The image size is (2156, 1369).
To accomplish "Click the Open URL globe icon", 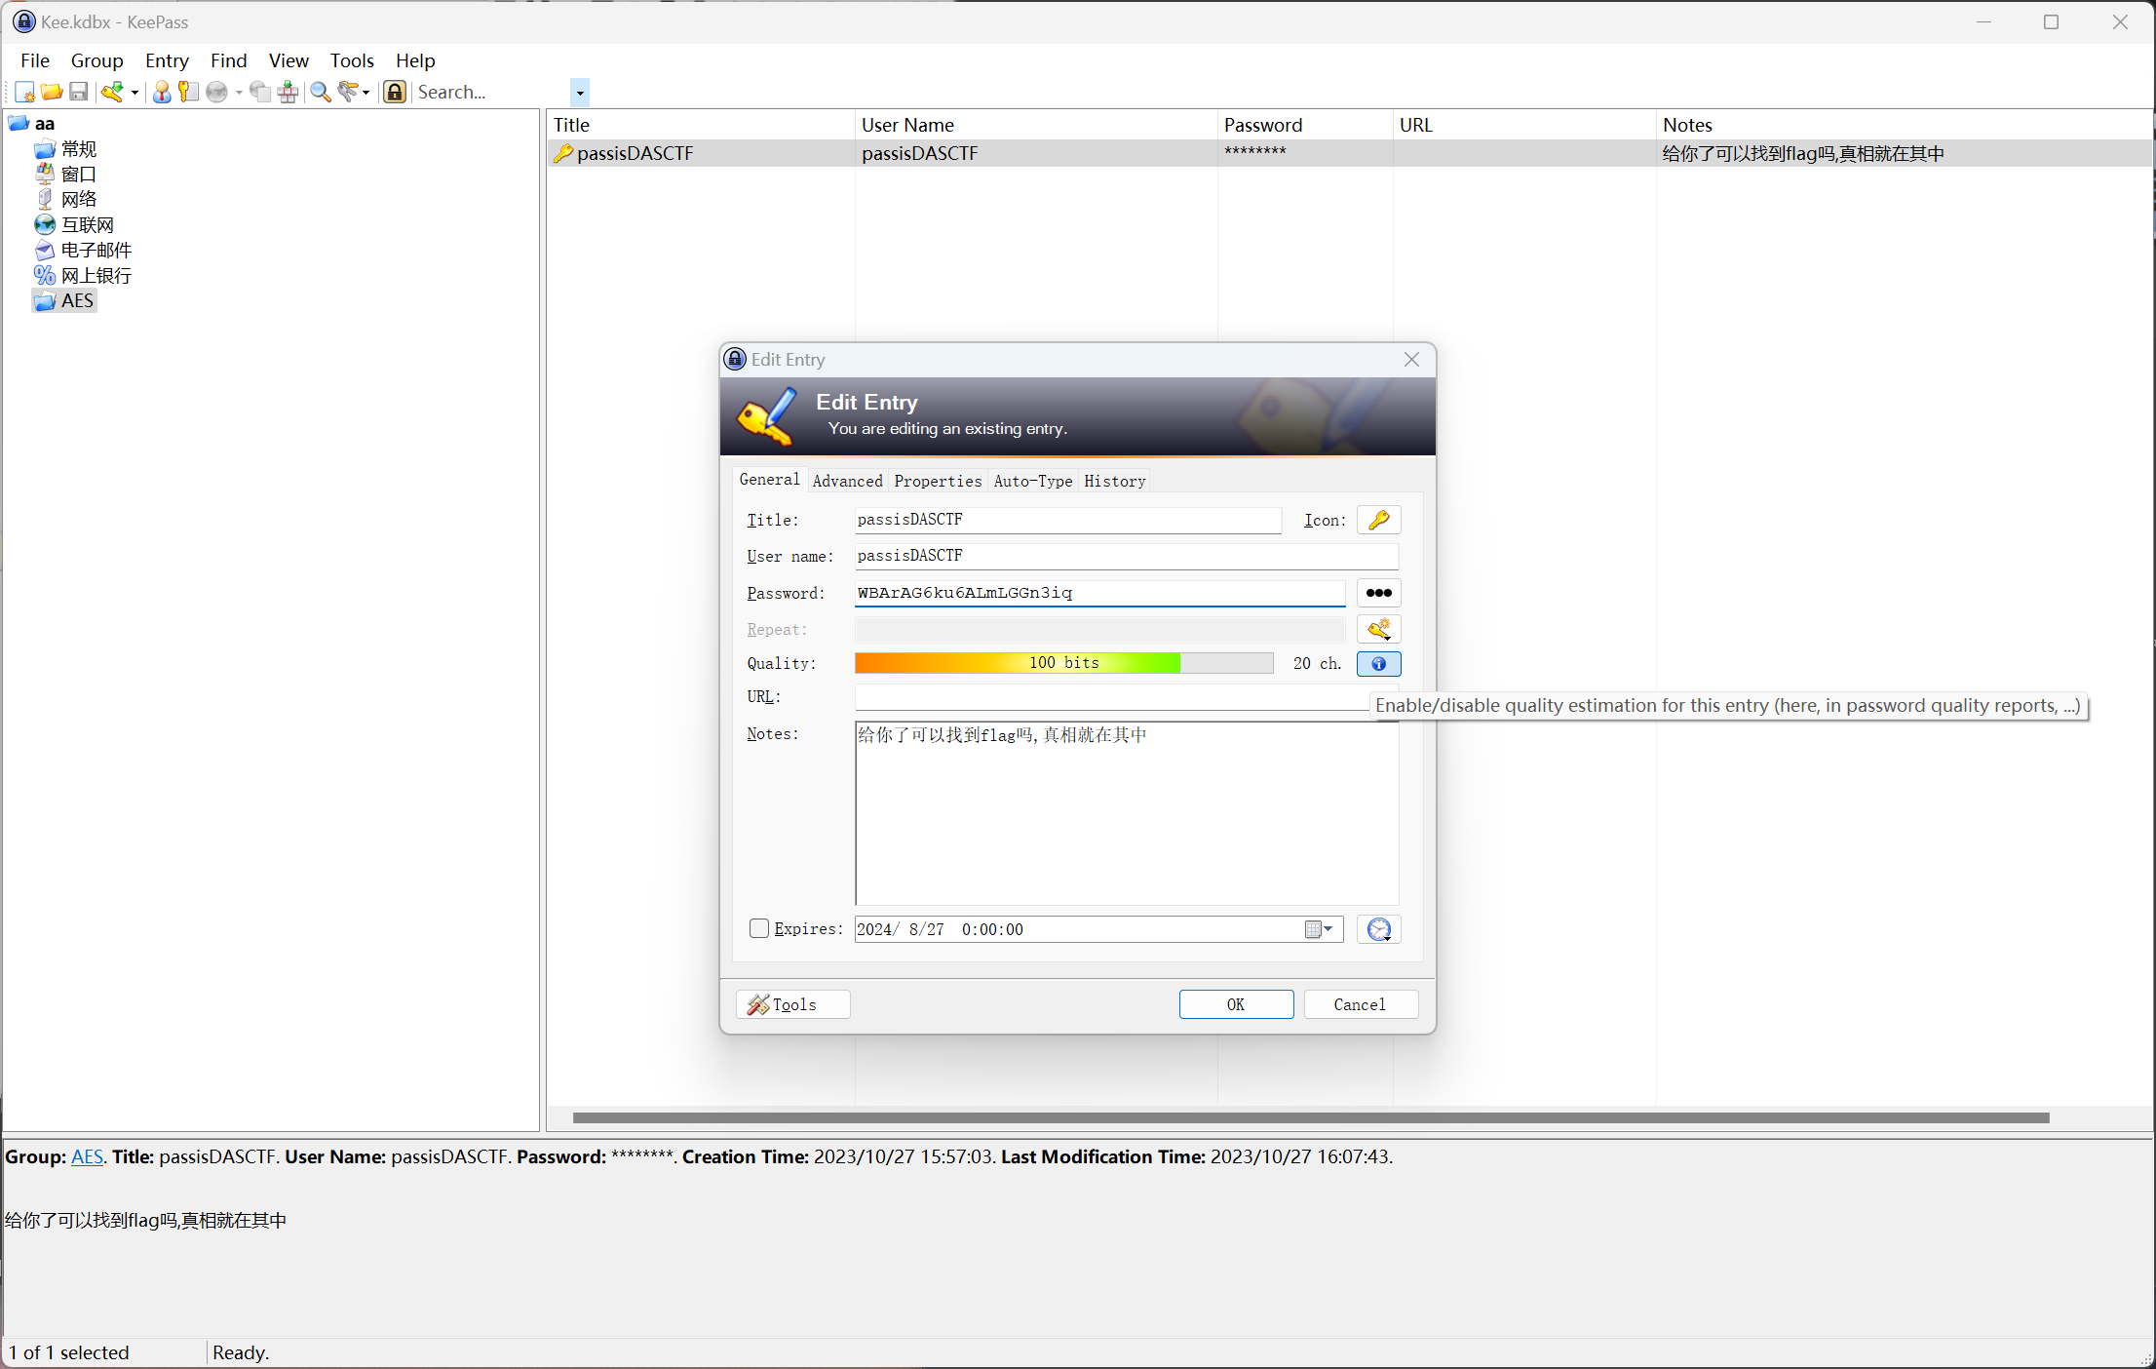I will tap(216, 92).
